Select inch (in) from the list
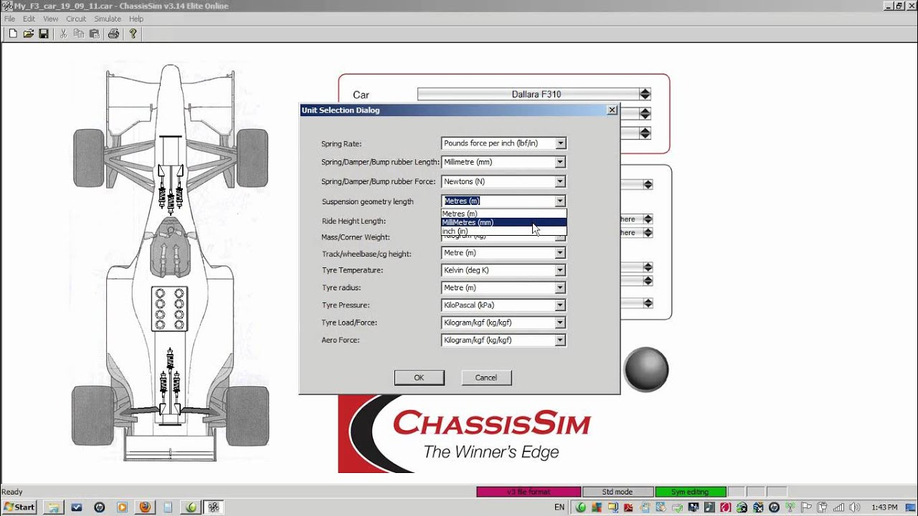 pos(503,231)
